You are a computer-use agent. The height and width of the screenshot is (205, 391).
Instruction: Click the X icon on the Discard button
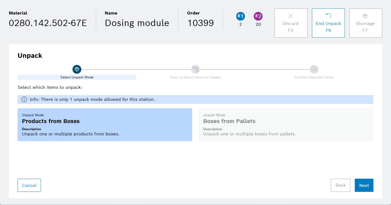pos(291,16)
